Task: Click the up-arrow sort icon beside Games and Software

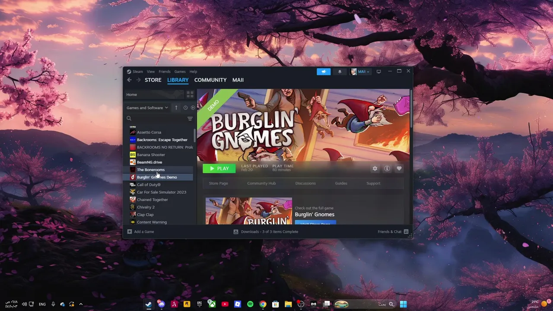Action: 176,108
